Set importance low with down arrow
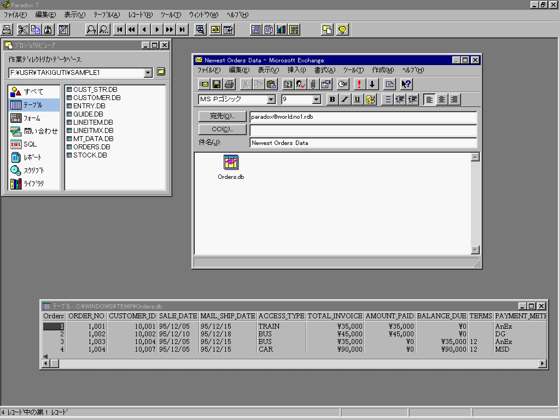The image size is (560, 420). click(x=372, y=84)
